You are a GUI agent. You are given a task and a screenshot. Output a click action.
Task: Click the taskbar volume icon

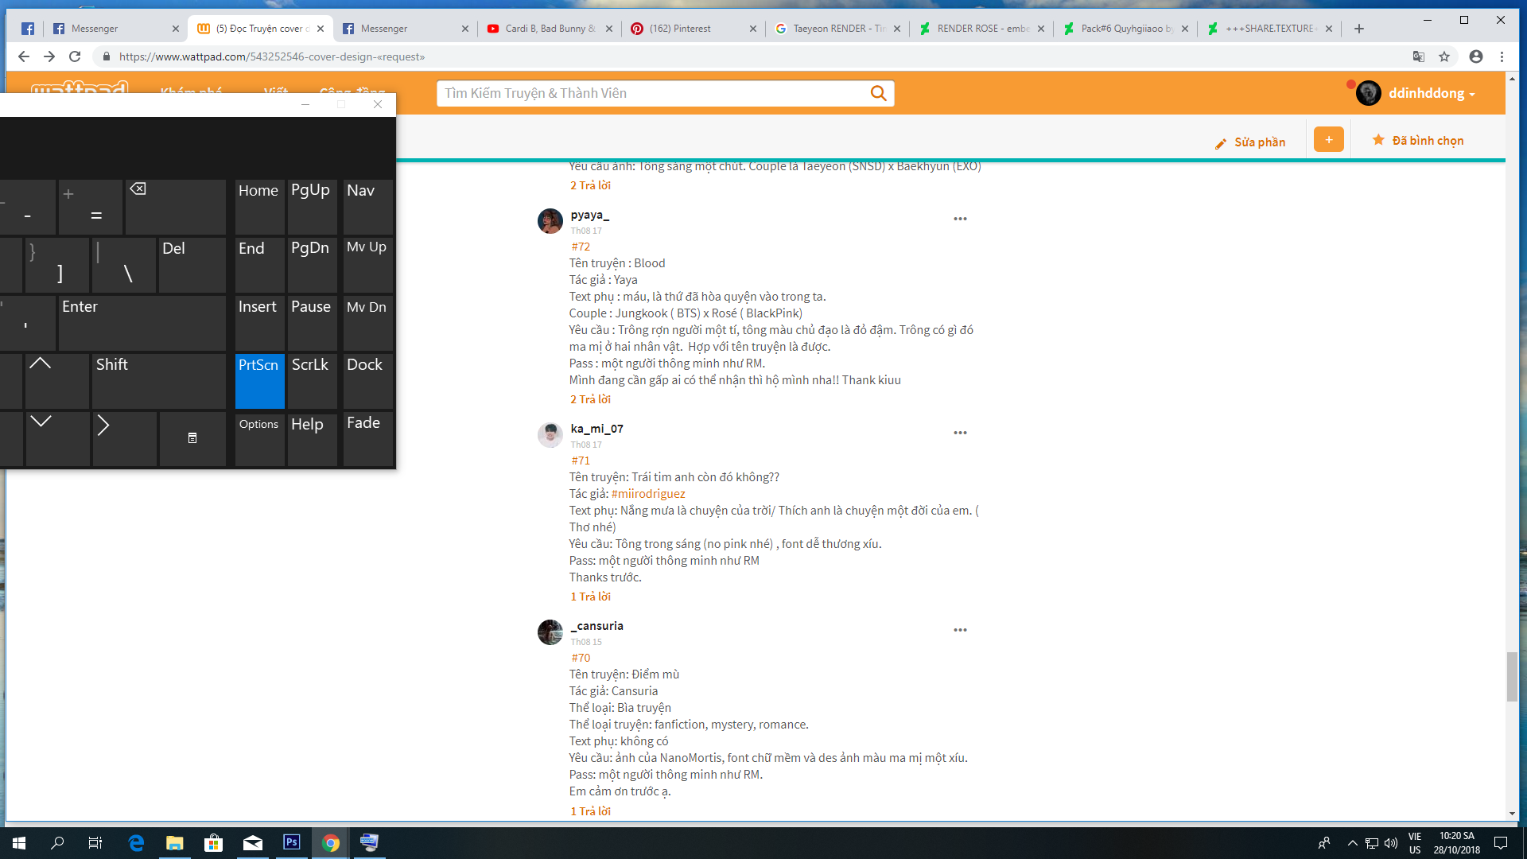pyautogui.click(x=1391, y=843)
